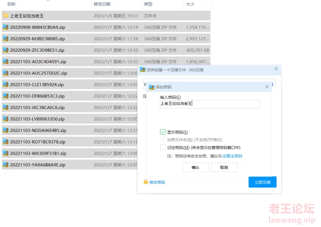
Task: Click the 文件夹 type cell
Action: pyautogui.click(x=150, y=16)
